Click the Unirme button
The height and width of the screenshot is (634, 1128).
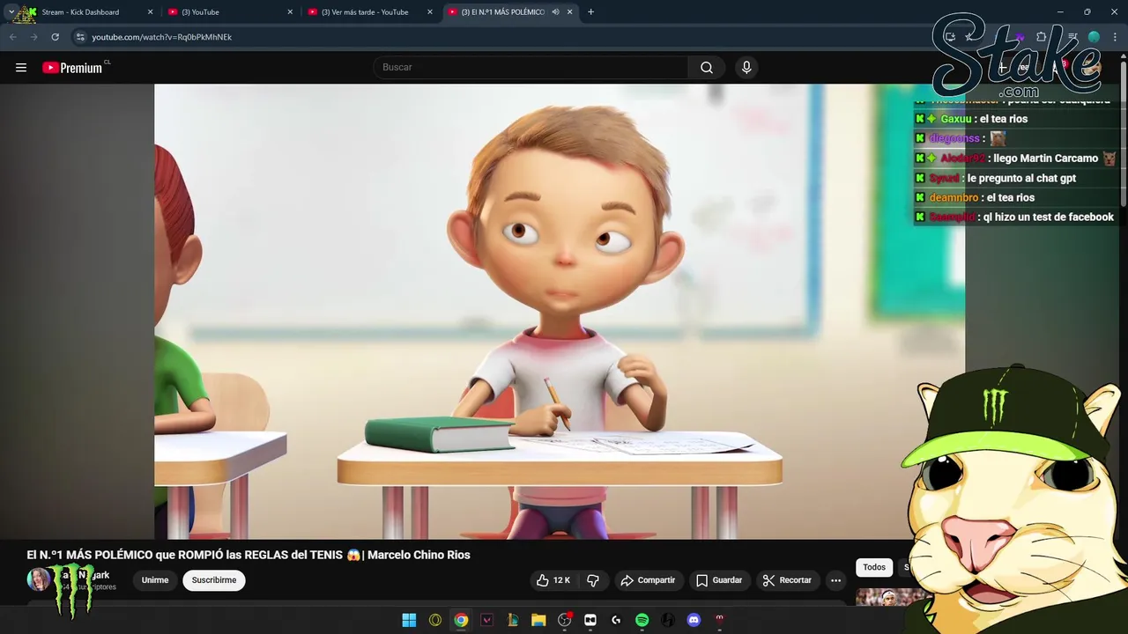[155, 580]
